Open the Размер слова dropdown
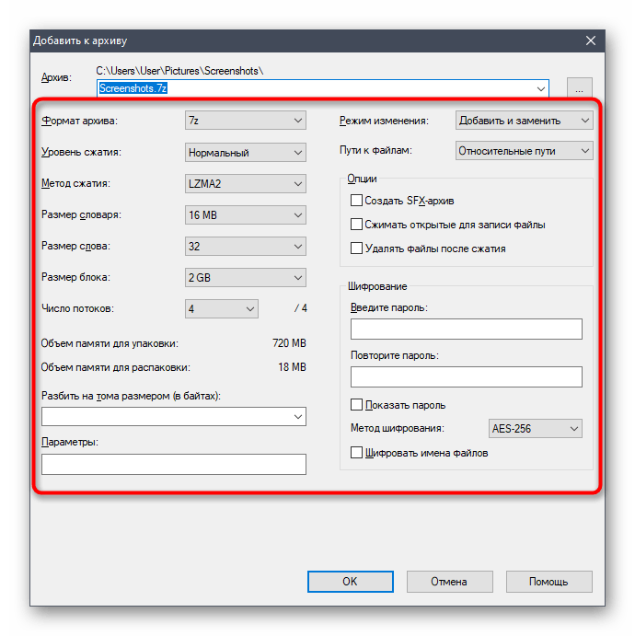The image size is (635, 636). coord(246,246)
